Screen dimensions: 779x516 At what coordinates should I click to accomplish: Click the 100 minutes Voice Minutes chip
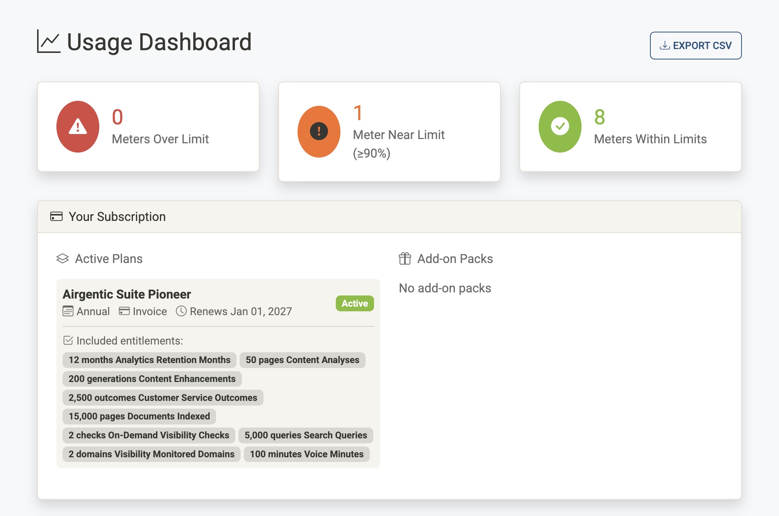click(x=306, y=454)
